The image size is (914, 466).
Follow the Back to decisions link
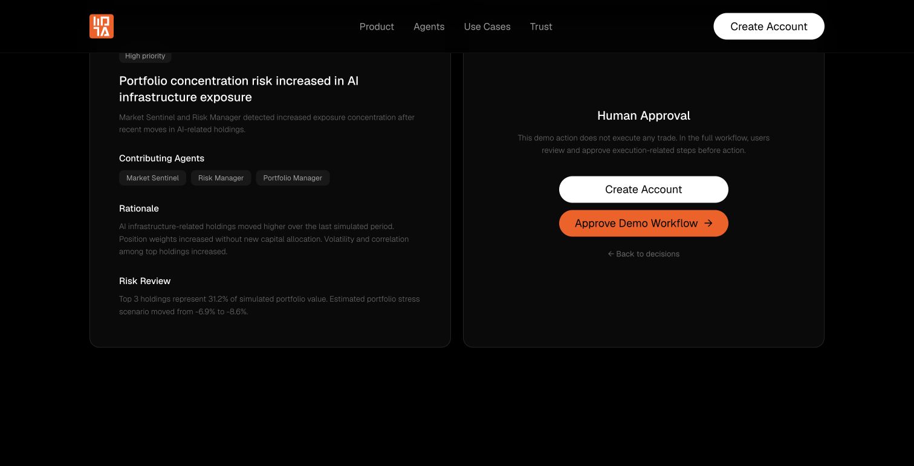coord(644,254)
